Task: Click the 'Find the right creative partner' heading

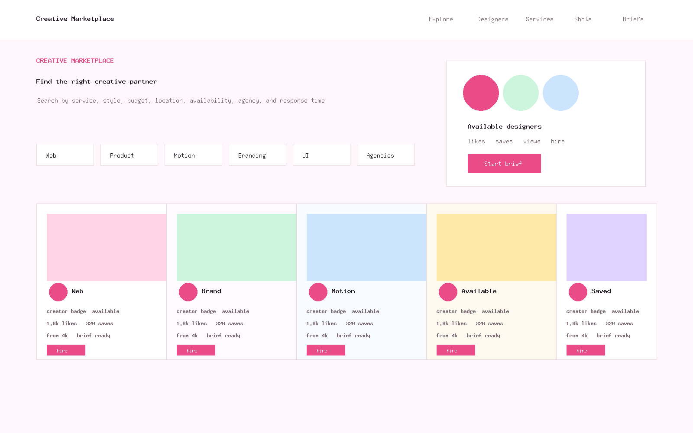Action: (97, 81)
